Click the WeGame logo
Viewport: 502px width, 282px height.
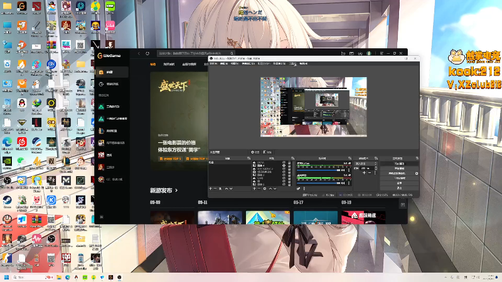click(109, 56)
